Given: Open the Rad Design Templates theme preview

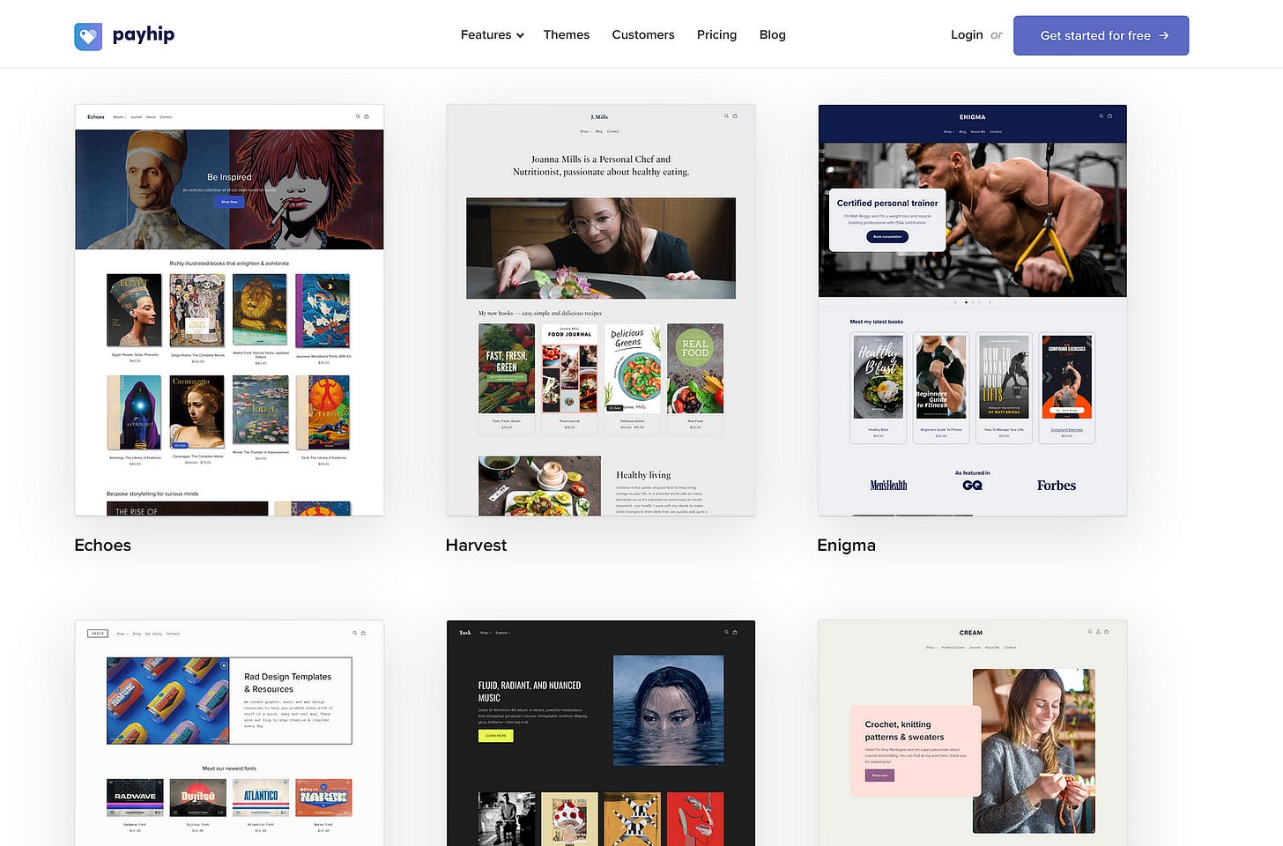Looking at the screenshot, I should (x=229, y=733).
